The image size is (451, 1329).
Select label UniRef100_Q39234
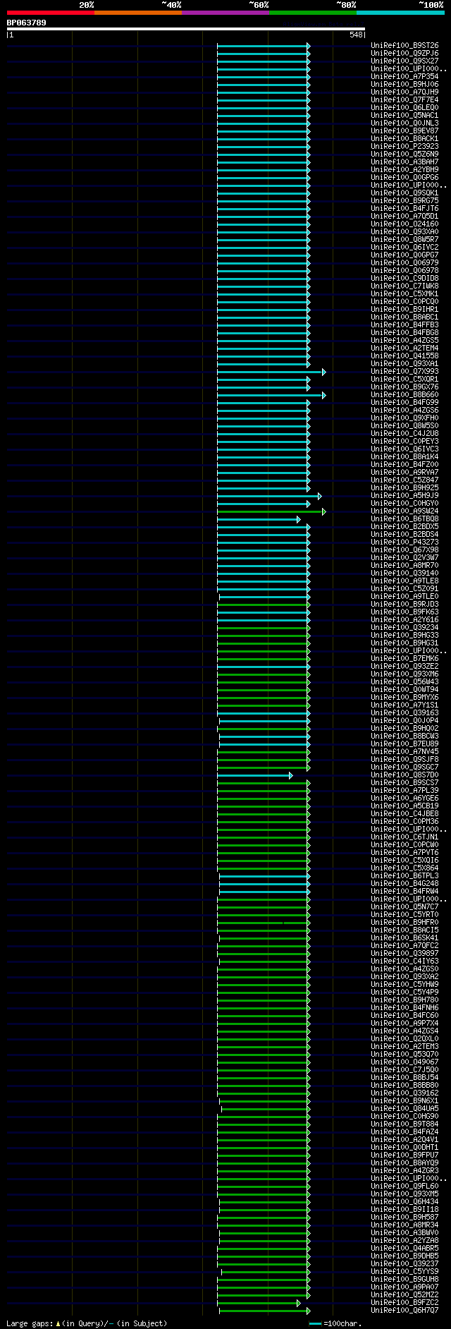404,628
